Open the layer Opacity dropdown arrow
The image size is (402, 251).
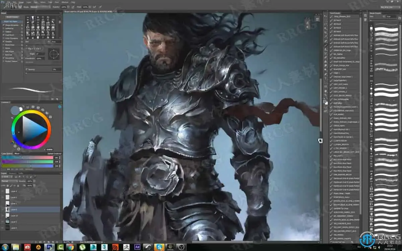[34, 181]
